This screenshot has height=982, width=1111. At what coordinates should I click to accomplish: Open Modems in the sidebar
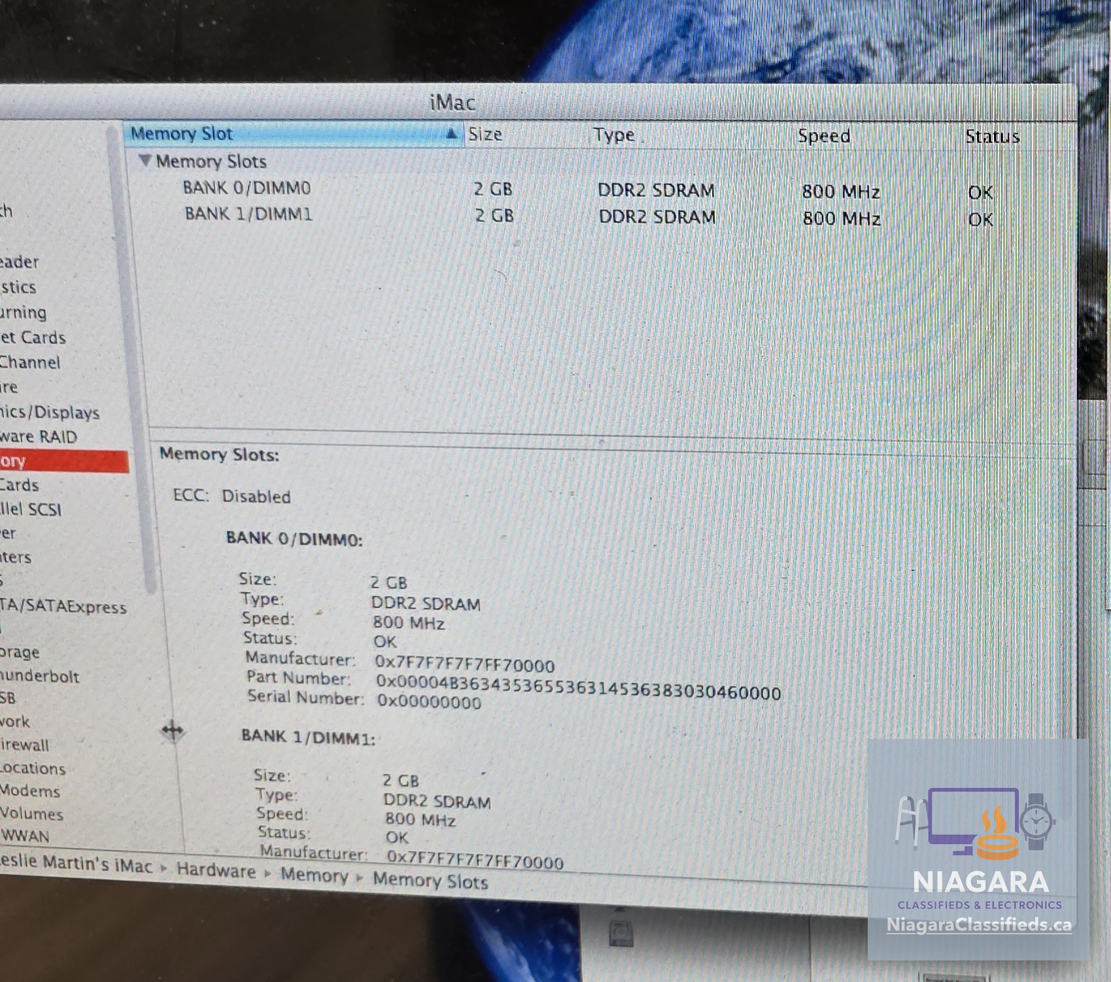[30, 791]
